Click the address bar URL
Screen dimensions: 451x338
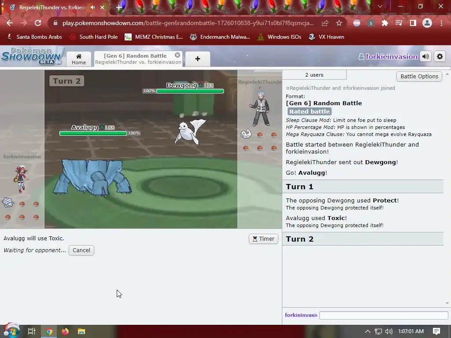188,23
